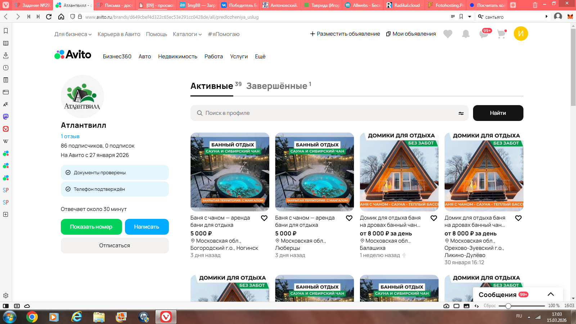Expand the Для бизнеса dropdown
The image size is (576, 324).
(73, 34)
